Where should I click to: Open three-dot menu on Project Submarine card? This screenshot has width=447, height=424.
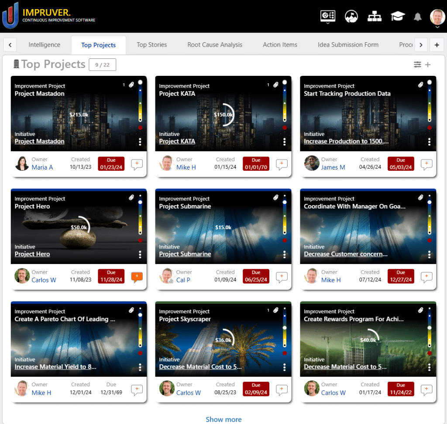pos(285,254)
